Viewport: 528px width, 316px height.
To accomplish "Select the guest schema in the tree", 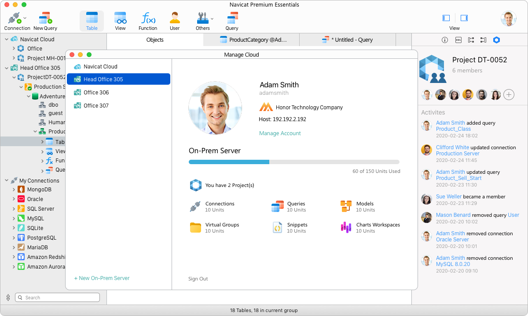I will pos(55,113).
